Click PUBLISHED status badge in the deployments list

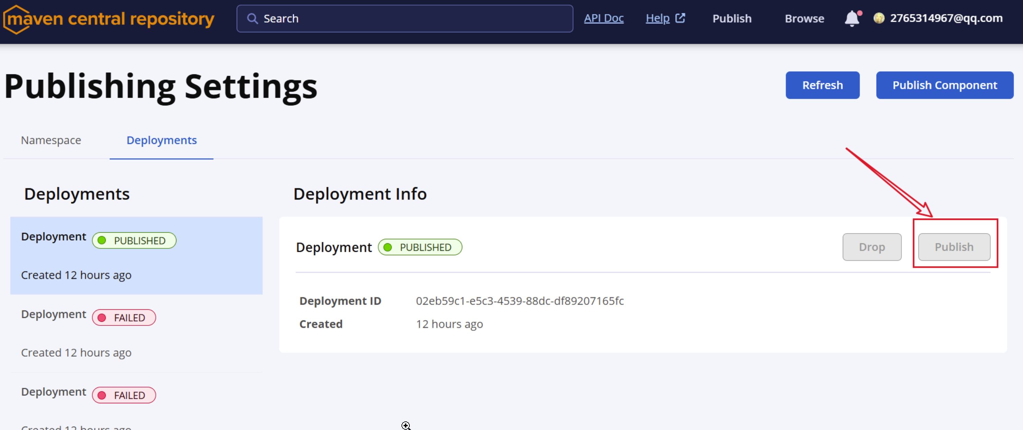[134, 241]
